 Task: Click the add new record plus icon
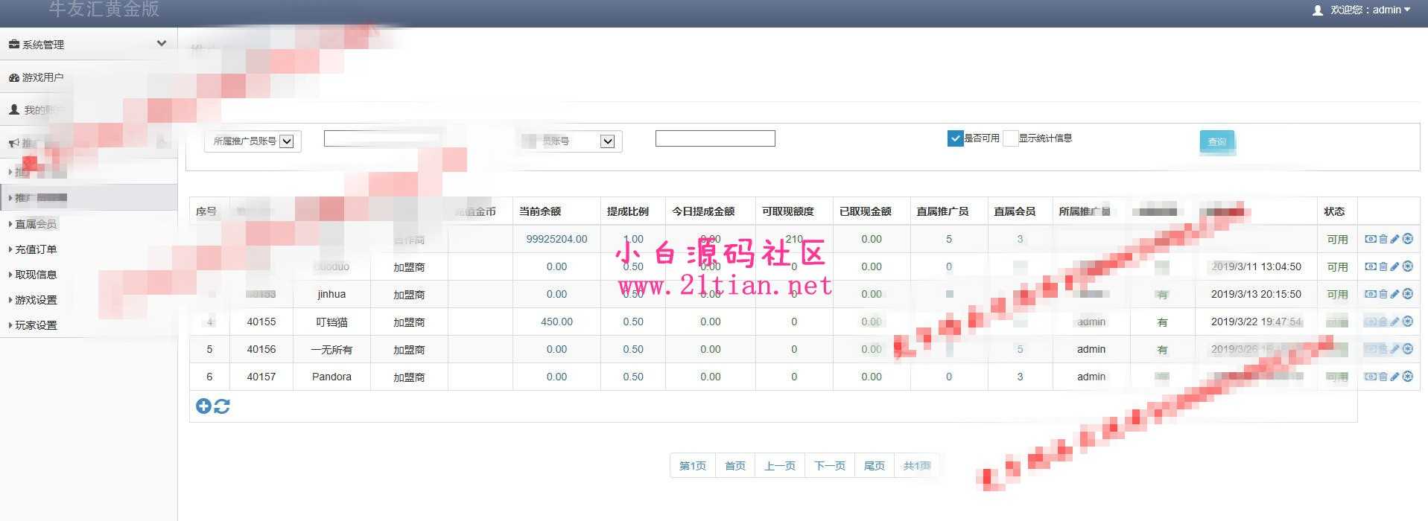(203, 406)
